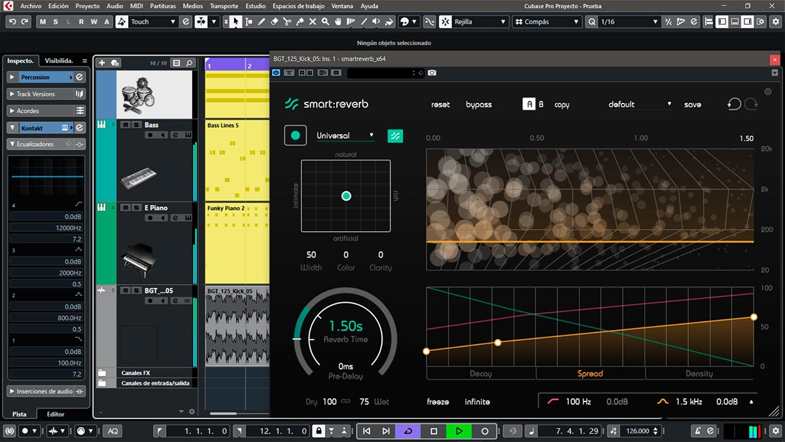This screenshot has width=785, height=442.
Task: Activate record in transport bar
Action: (485, 431)
